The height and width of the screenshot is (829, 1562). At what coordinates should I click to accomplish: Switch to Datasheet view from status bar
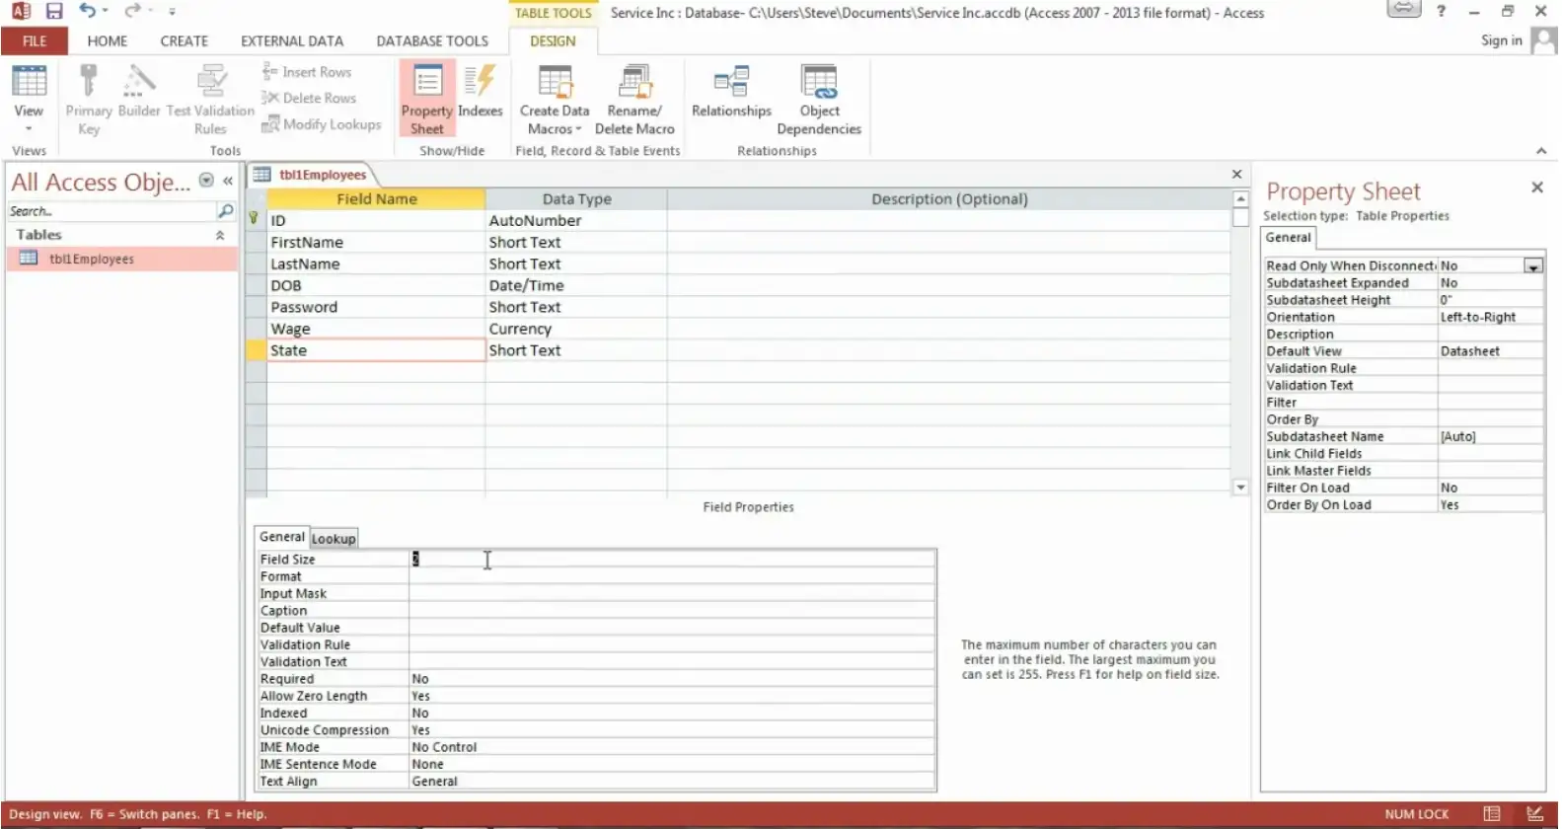tap(1491, 814)
